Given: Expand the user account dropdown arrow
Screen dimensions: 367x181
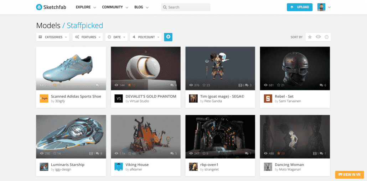Looking at the screenshot, I should coord(329,7).
